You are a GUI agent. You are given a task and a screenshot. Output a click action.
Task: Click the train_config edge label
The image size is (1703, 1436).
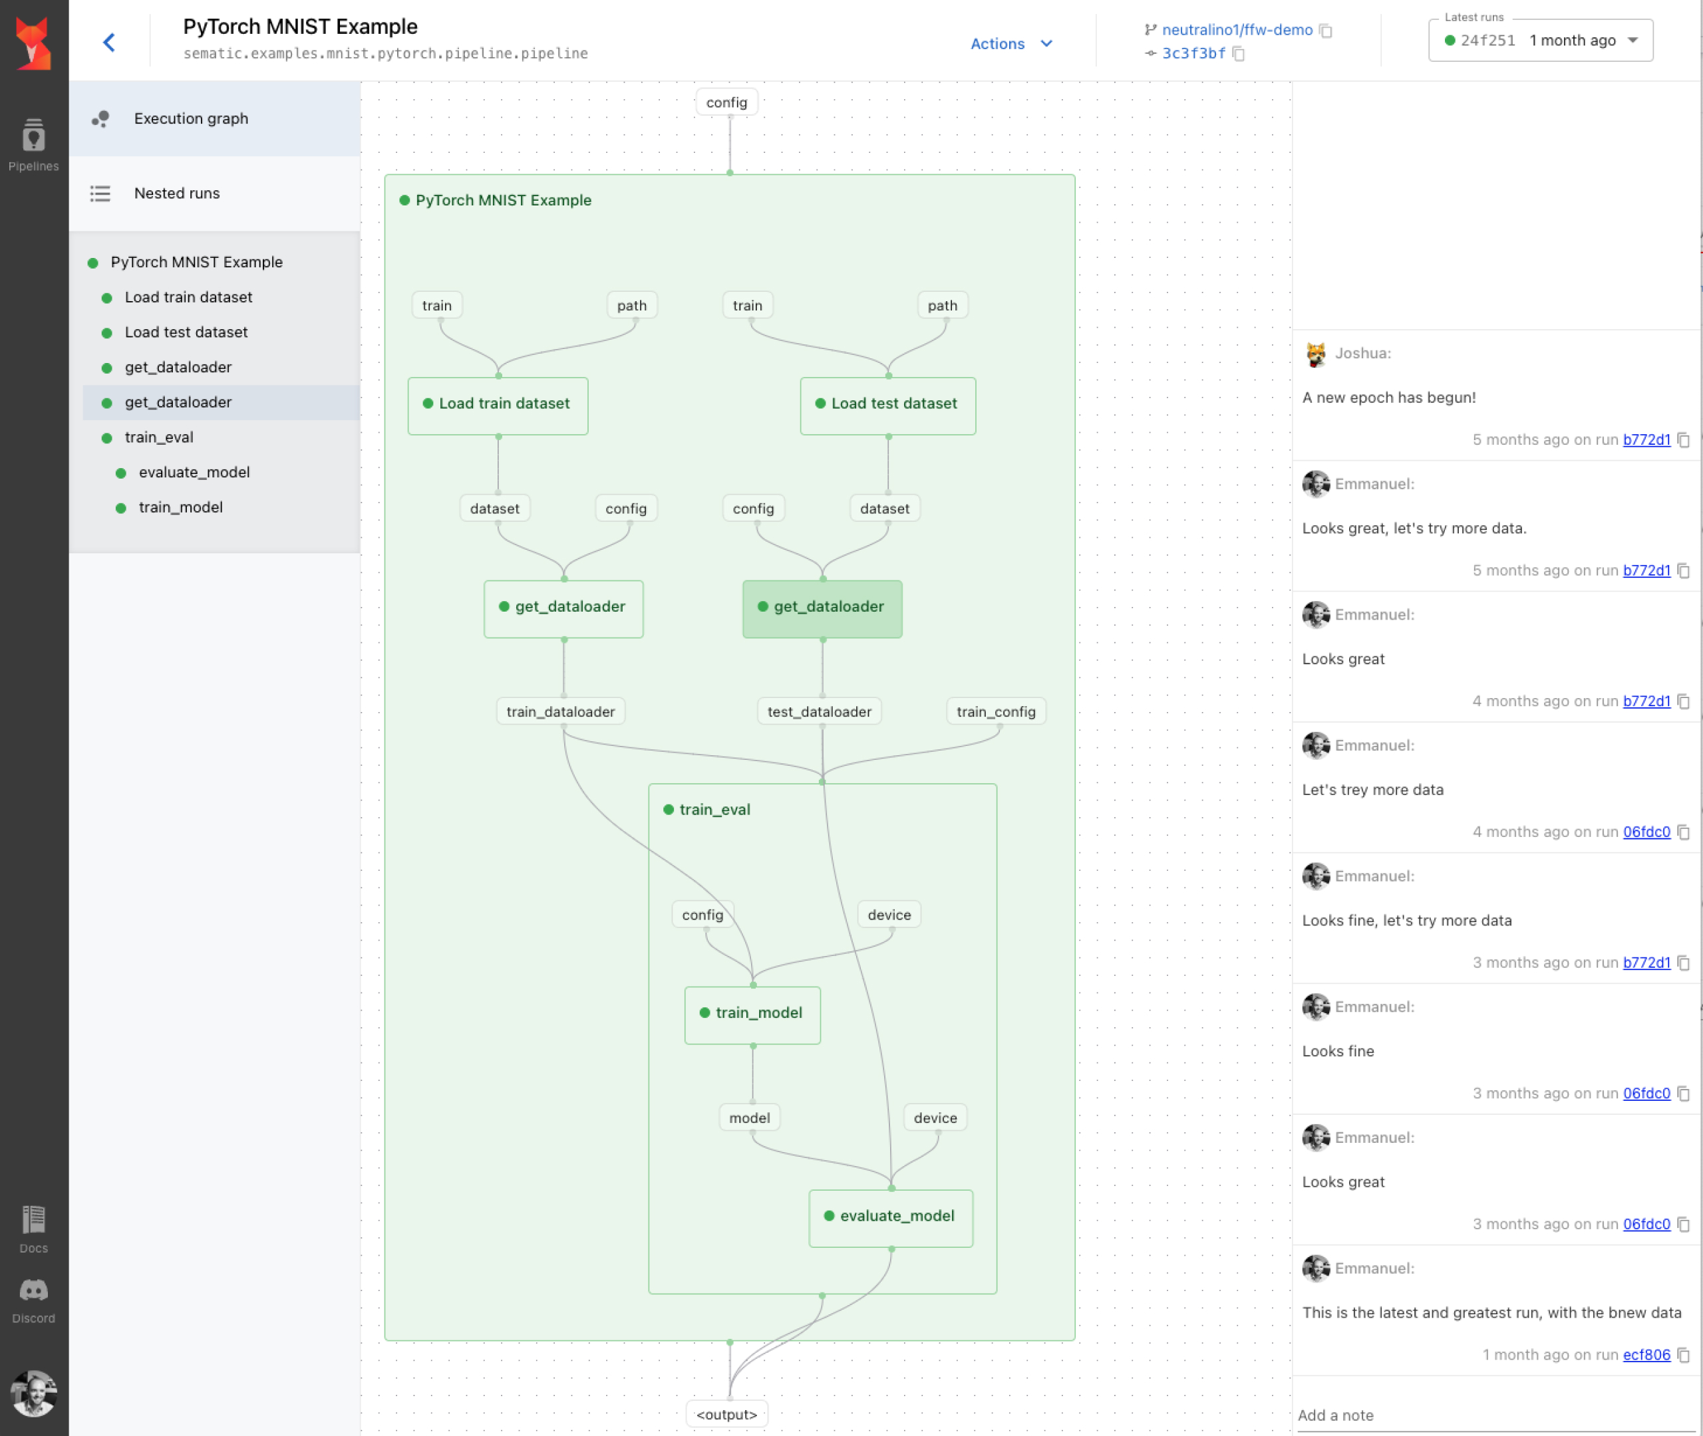pyautogui.click(x=996, y=712)
